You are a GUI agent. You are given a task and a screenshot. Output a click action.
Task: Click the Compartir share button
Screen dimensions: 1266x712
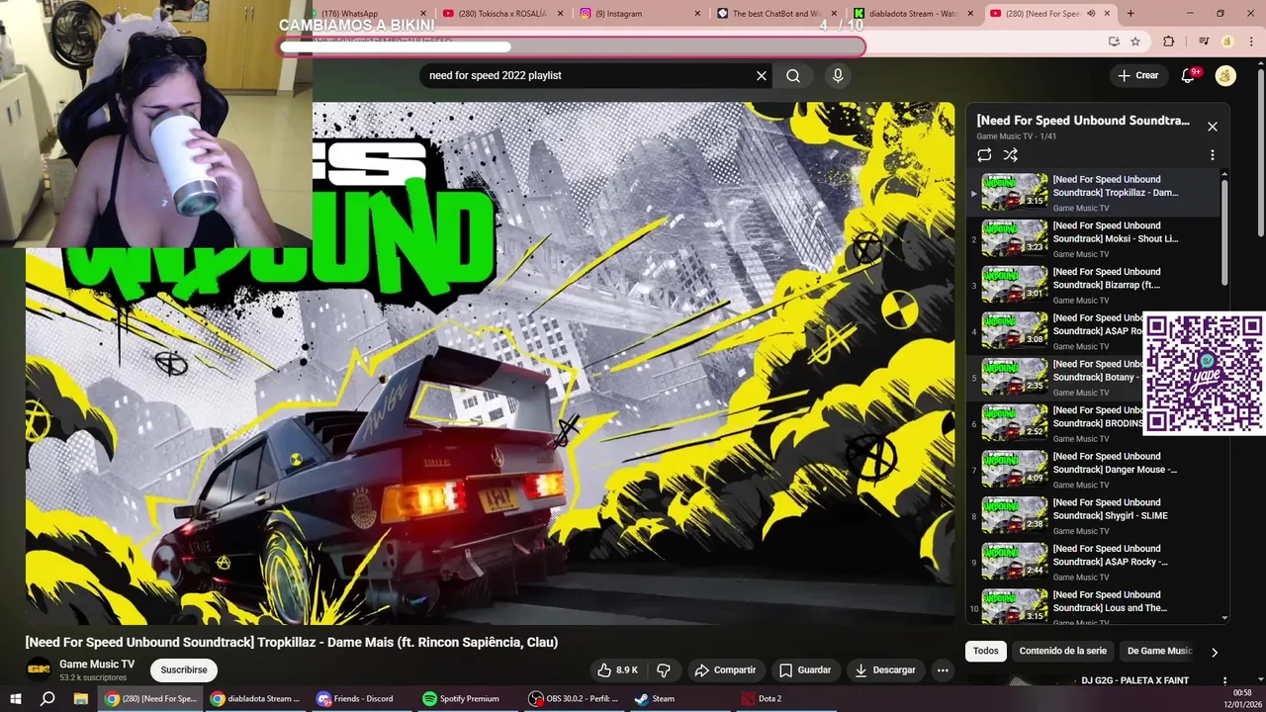point(725,669)
